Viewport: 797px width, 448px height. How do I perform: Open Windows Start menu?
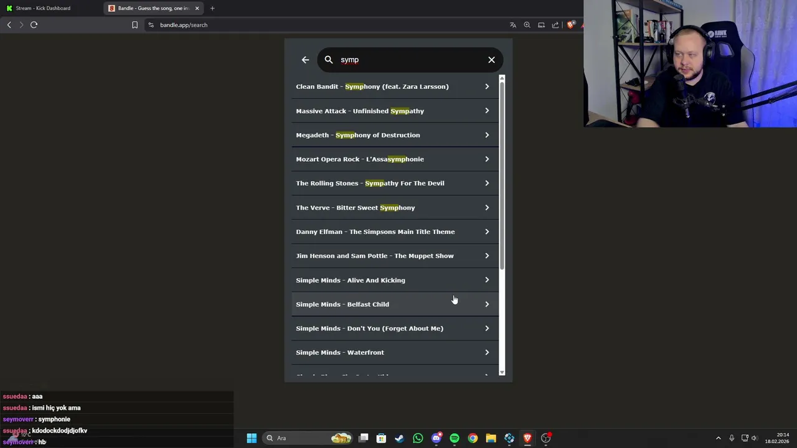pos(252,438)
